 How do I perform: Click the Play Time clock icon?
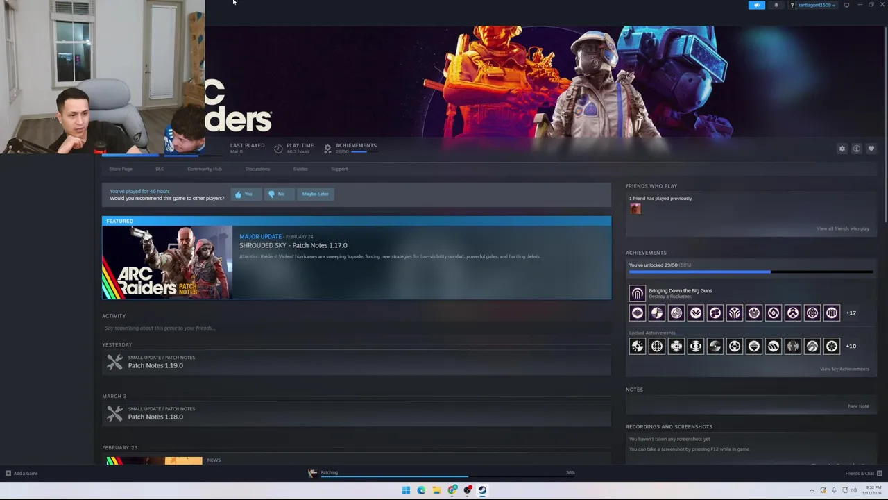click(278, 149)
